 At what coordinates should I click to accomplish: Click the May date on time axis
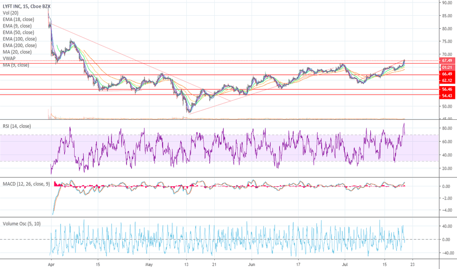tap(149, 265)
